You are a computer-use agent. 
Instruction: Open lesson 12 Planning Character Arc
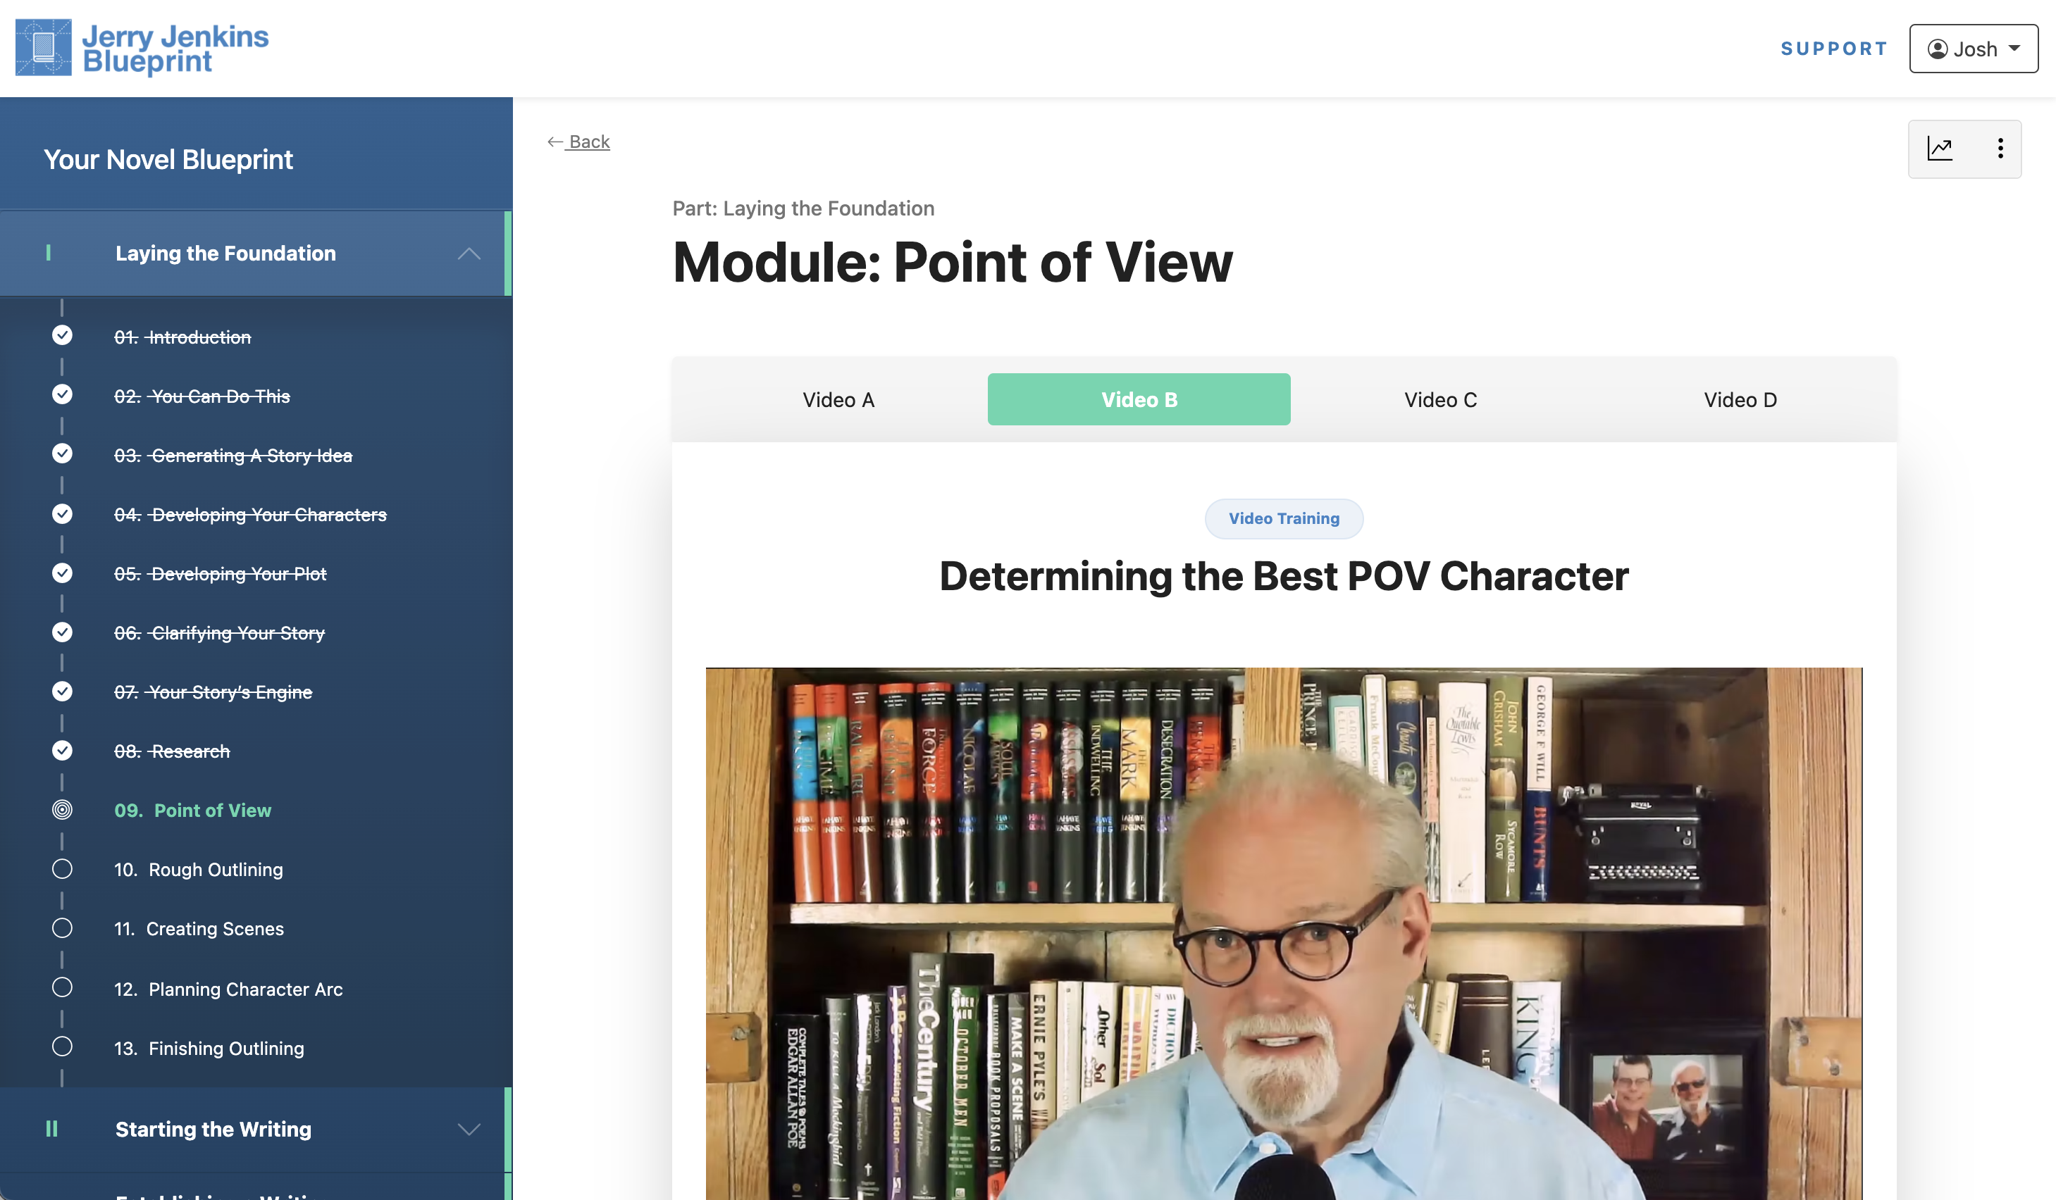(x=228, y=989)
